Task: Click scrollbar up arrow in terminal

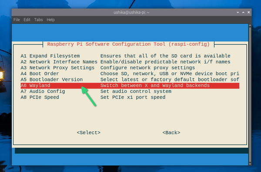Action: coord(250,26)
